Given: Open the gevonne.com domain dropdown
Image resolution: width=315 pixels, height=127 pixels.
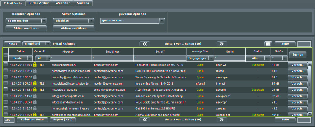Looking at the screenshot, I should click(x=162, y=21).
